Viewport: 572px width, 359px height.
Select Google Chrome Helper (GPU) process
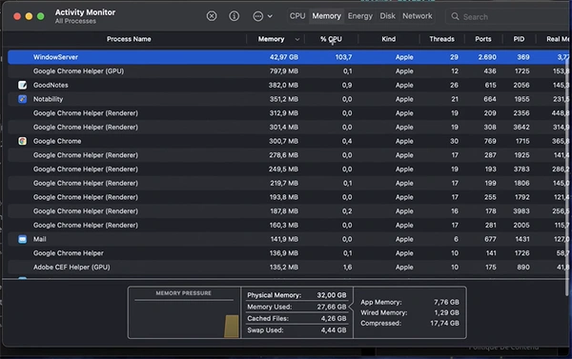(x=288, y=71)
